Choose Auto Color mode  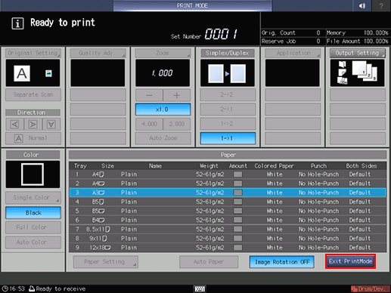click(x=33, y=242)
